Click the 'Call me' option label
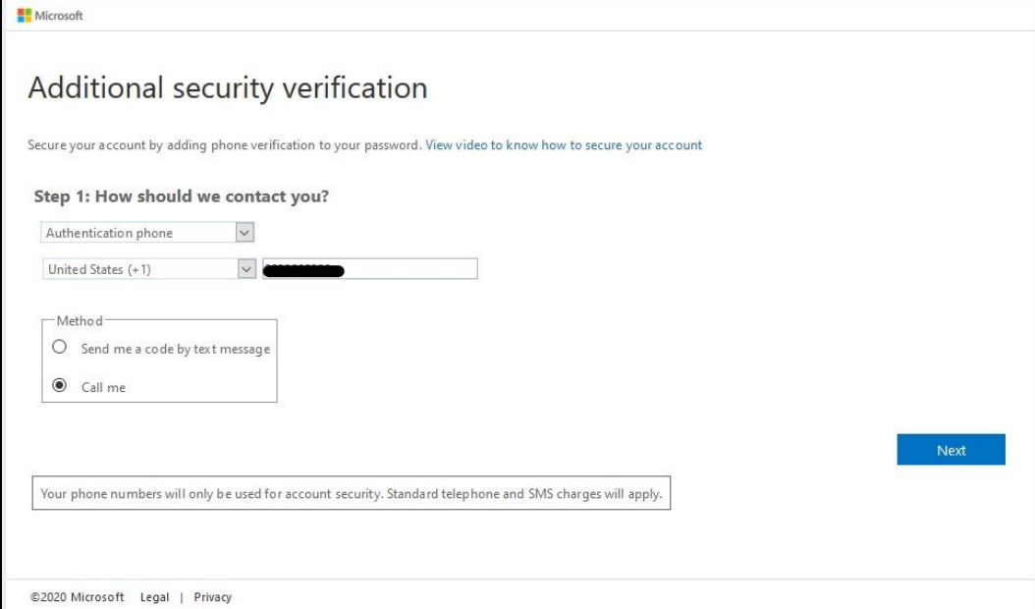The image size is (1035, 609). (103, 387)
